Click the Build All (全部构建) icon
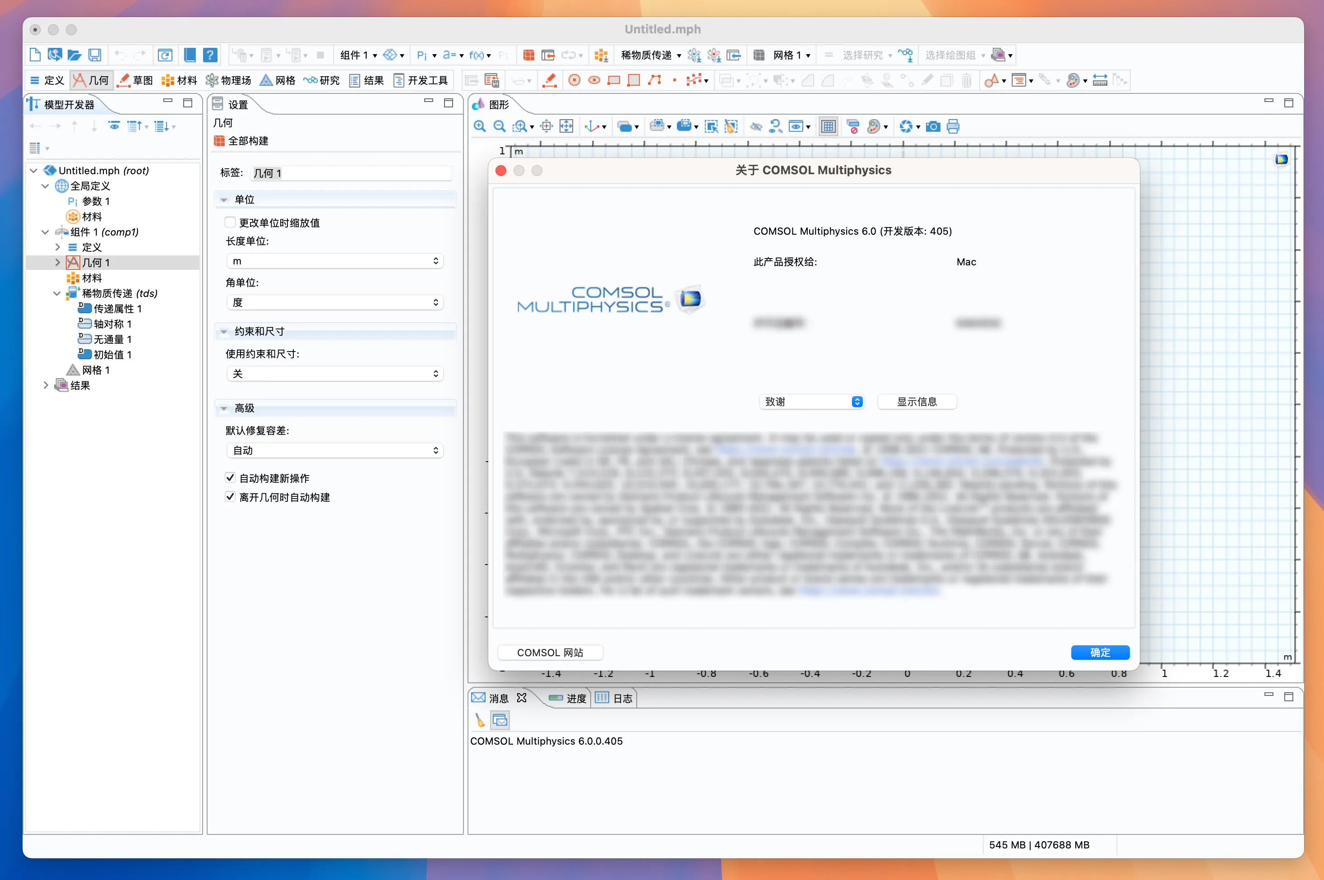This screenshot has width=1324, height=880. [x=219, y=141]
